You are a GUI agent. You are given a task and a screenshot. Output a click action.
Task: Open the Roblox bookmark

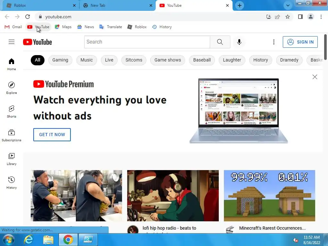tap(137, 27)
